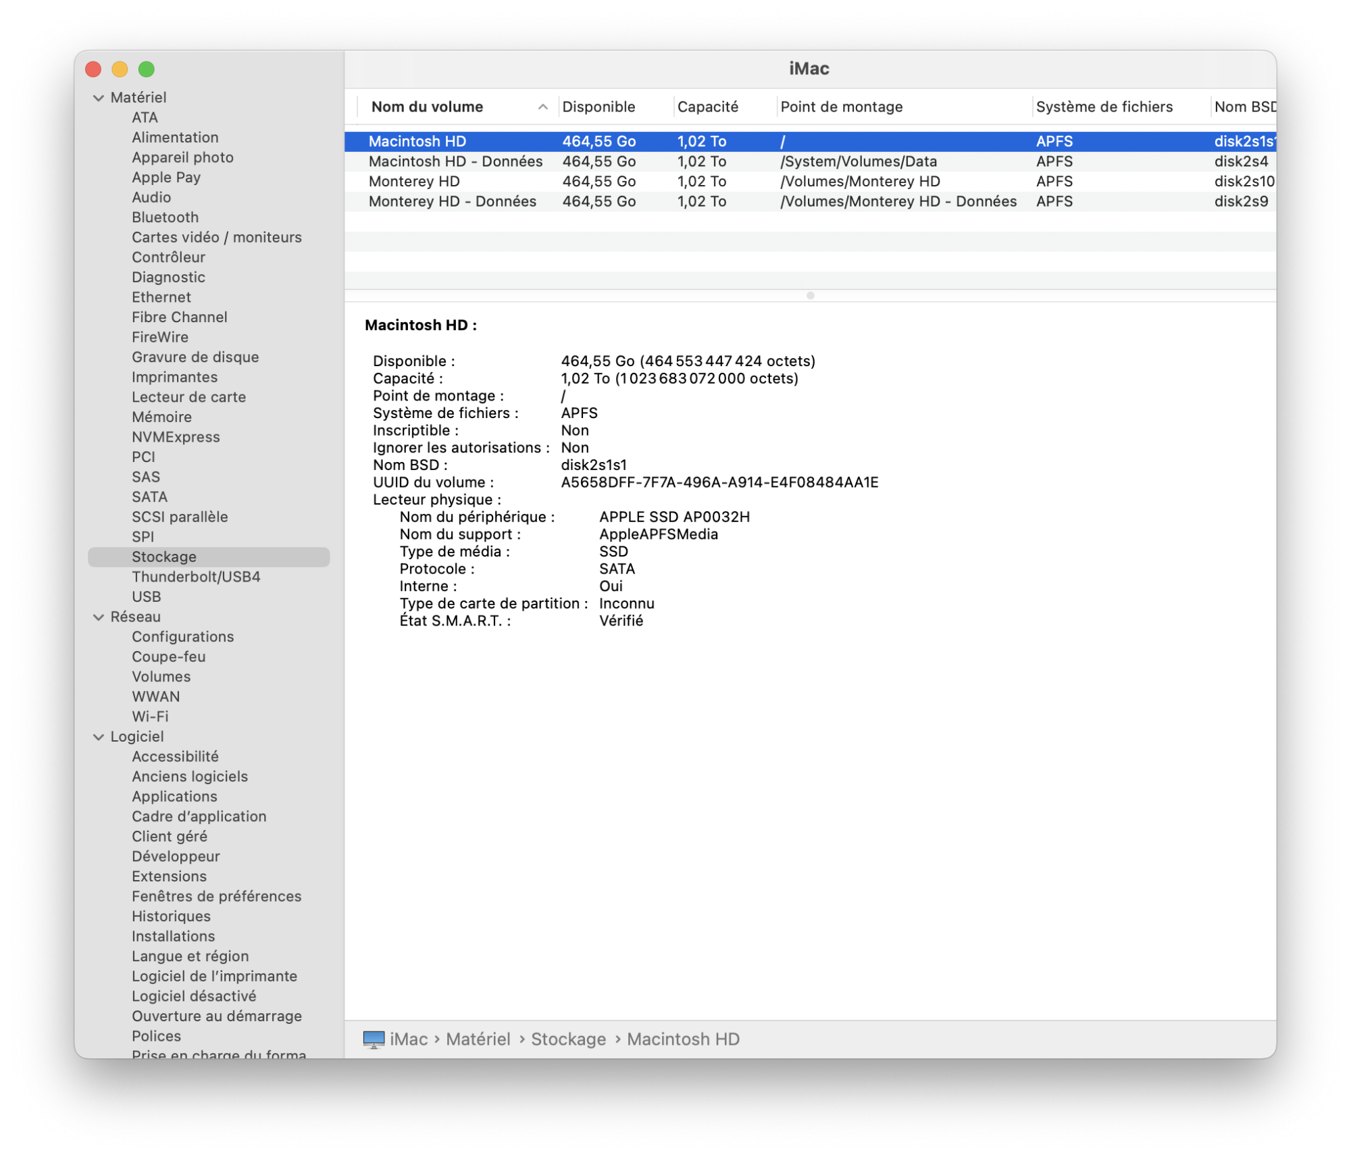Click the iMac computer icon in path bar
This screenshot has width=1351, height=1157.
pyautogui.click(x=374, y=1039)
